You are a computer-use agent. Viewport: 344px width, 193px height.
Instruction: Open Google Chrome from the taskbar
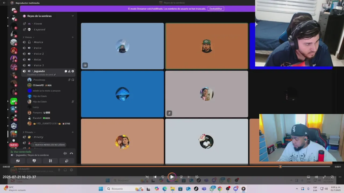[x=220, y=189]
